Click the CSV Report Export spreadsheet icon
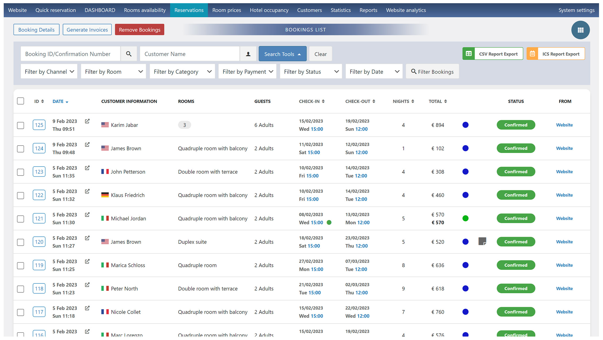The width and height of the screenshot is (603, 340). click(469, 54)
